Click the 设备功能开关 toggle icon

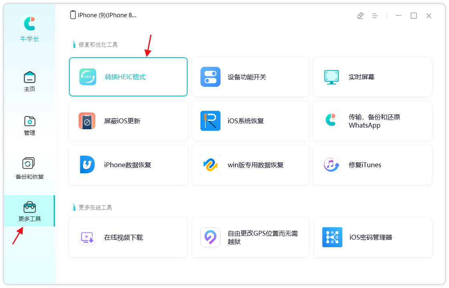[210, 77]
